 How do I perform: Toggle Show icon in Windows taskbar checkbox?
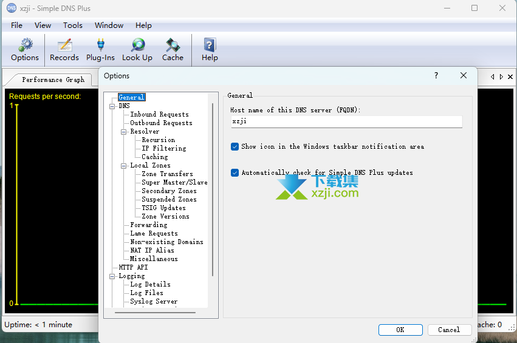235,147
